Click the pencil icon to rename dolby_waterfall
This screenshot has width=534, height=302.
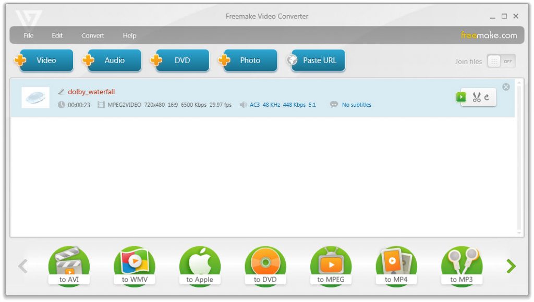pyautogui.click(x=62, y=92)
